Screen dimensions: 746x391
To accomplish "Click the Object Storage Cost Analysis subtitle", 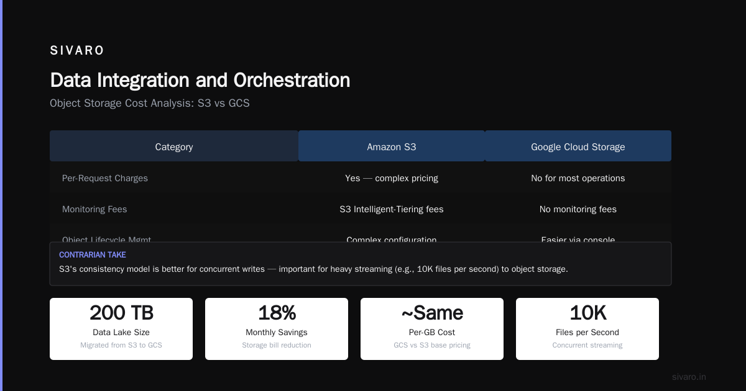I will click(x=150, y=104).
